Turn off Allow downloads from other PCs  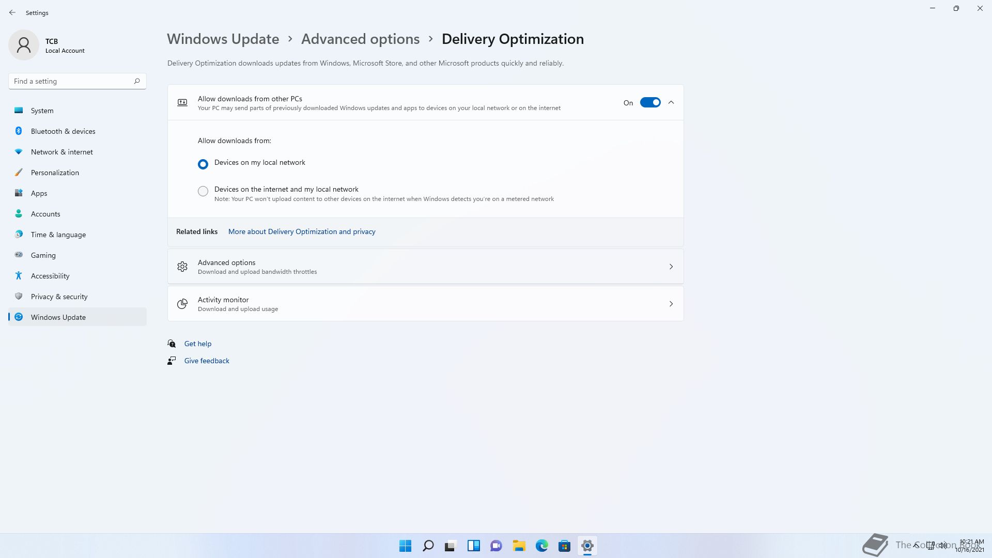(650, 102)
